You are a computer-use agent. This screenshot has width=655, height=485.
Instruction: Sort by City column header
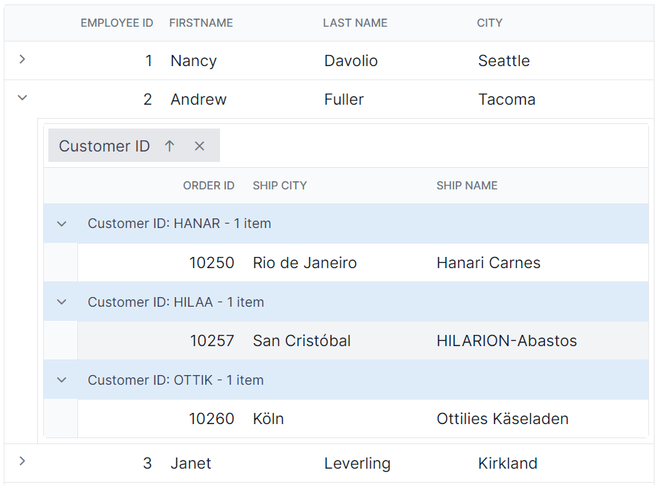[490, 23]
